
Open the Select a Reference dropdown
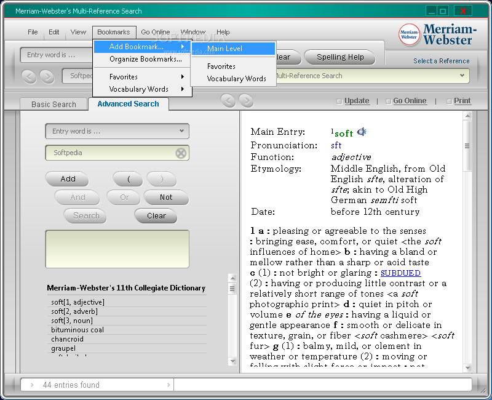(x=372, y=76)
